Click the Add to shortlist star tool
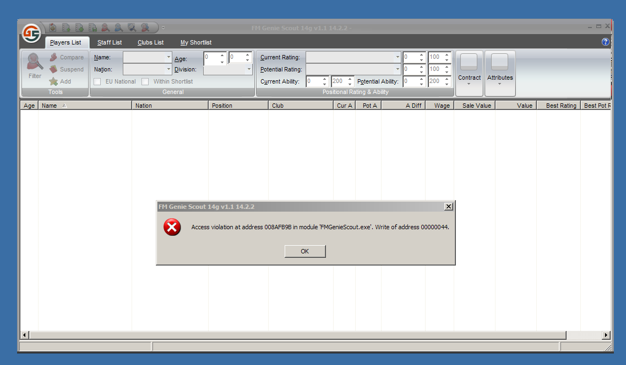The width and height of the screenshot is (626, 365). [60, 81]
